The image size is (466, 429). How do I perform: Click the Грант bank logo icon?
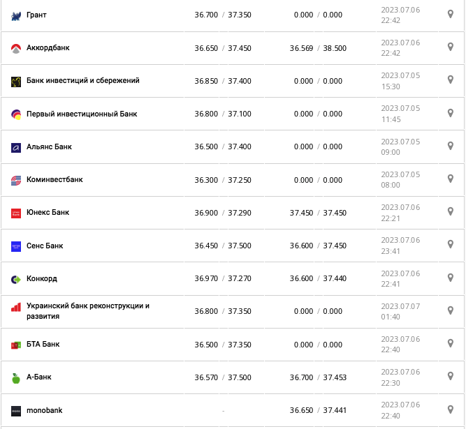pyautogui.click(x=16, y=15)
